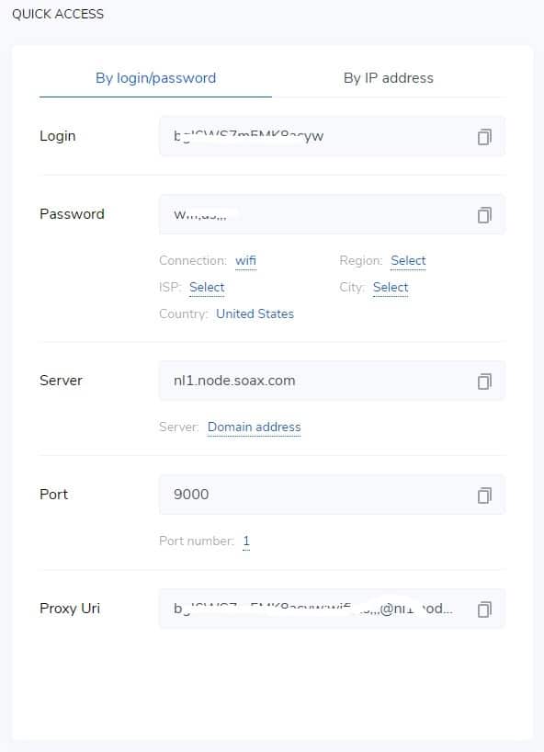Select the By login/password tab

[x=156, y=78]
